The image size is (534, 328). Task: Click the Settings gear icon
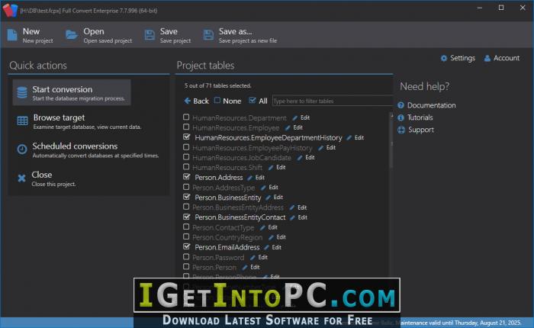[444, 58]
